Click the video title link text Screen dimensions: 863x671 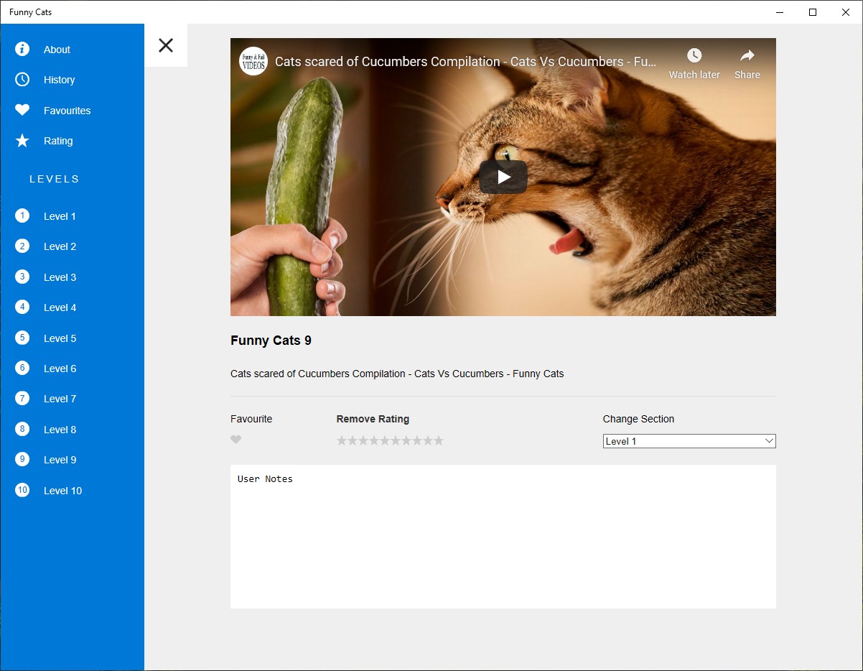point(465,62)
